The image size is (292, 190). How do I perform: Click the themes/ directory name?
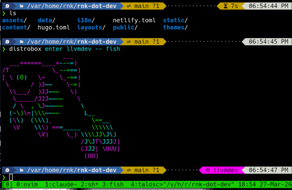coord(176,27)
